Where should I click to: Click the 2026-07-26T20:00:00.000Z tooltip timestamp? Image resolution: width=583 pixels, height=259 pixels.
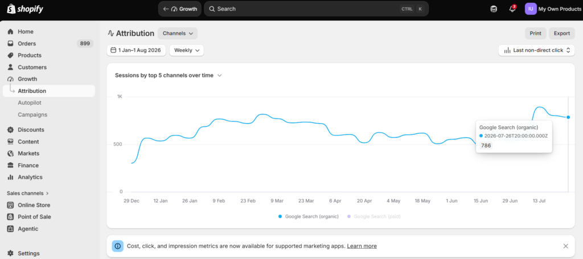[x=516, y=136]
